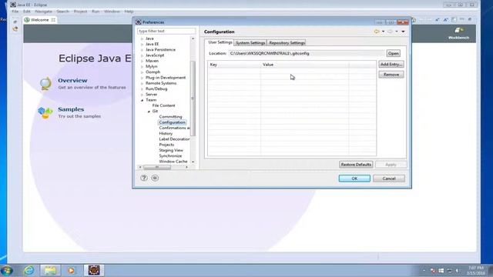Open Internet Explorer from the taskbar
The width and height of the screenshot is (493, 277).
(x=29, y=270)
